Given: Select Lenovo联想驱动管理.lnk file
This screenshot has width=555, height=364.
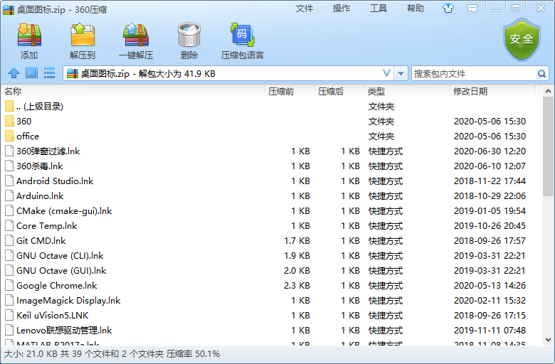Looking at the screenshot, I should pos(64,330).
